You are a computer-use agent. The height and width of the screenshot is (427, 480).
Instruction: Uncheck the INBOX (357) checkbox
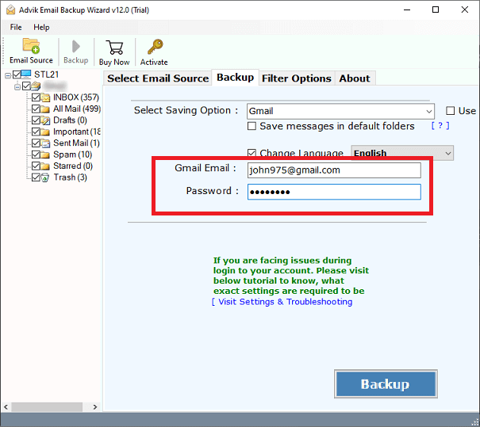tap(36, 97)
